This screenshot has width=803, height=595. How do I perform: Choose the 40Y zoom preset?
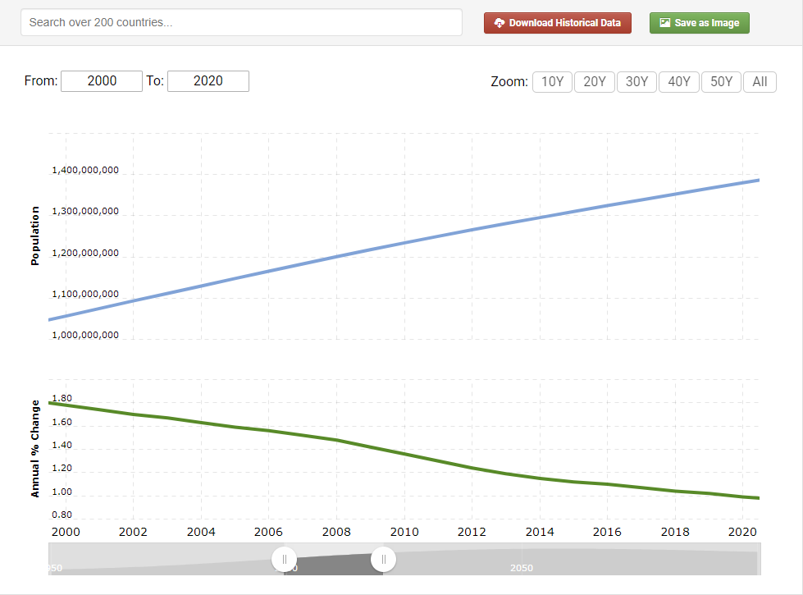click(679, 82)
